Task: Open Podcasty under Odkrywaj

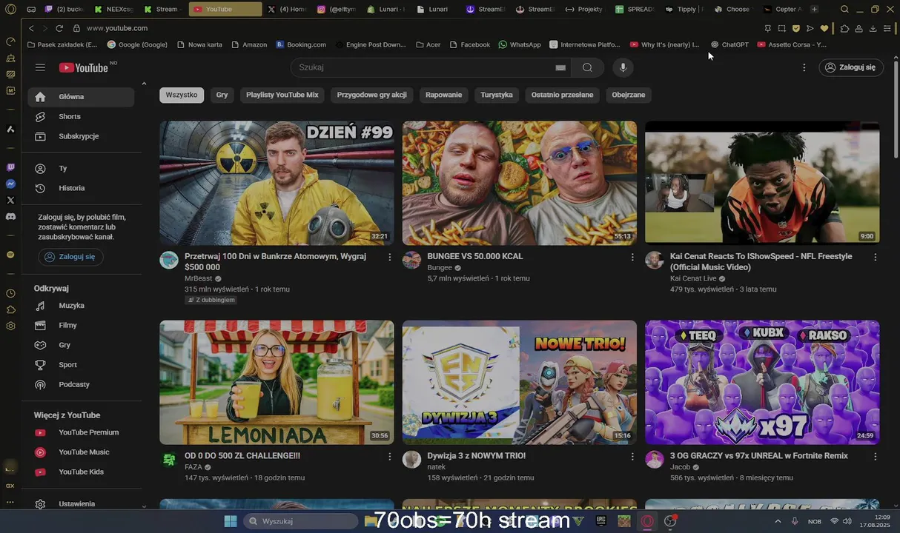Action: (81, 384)
